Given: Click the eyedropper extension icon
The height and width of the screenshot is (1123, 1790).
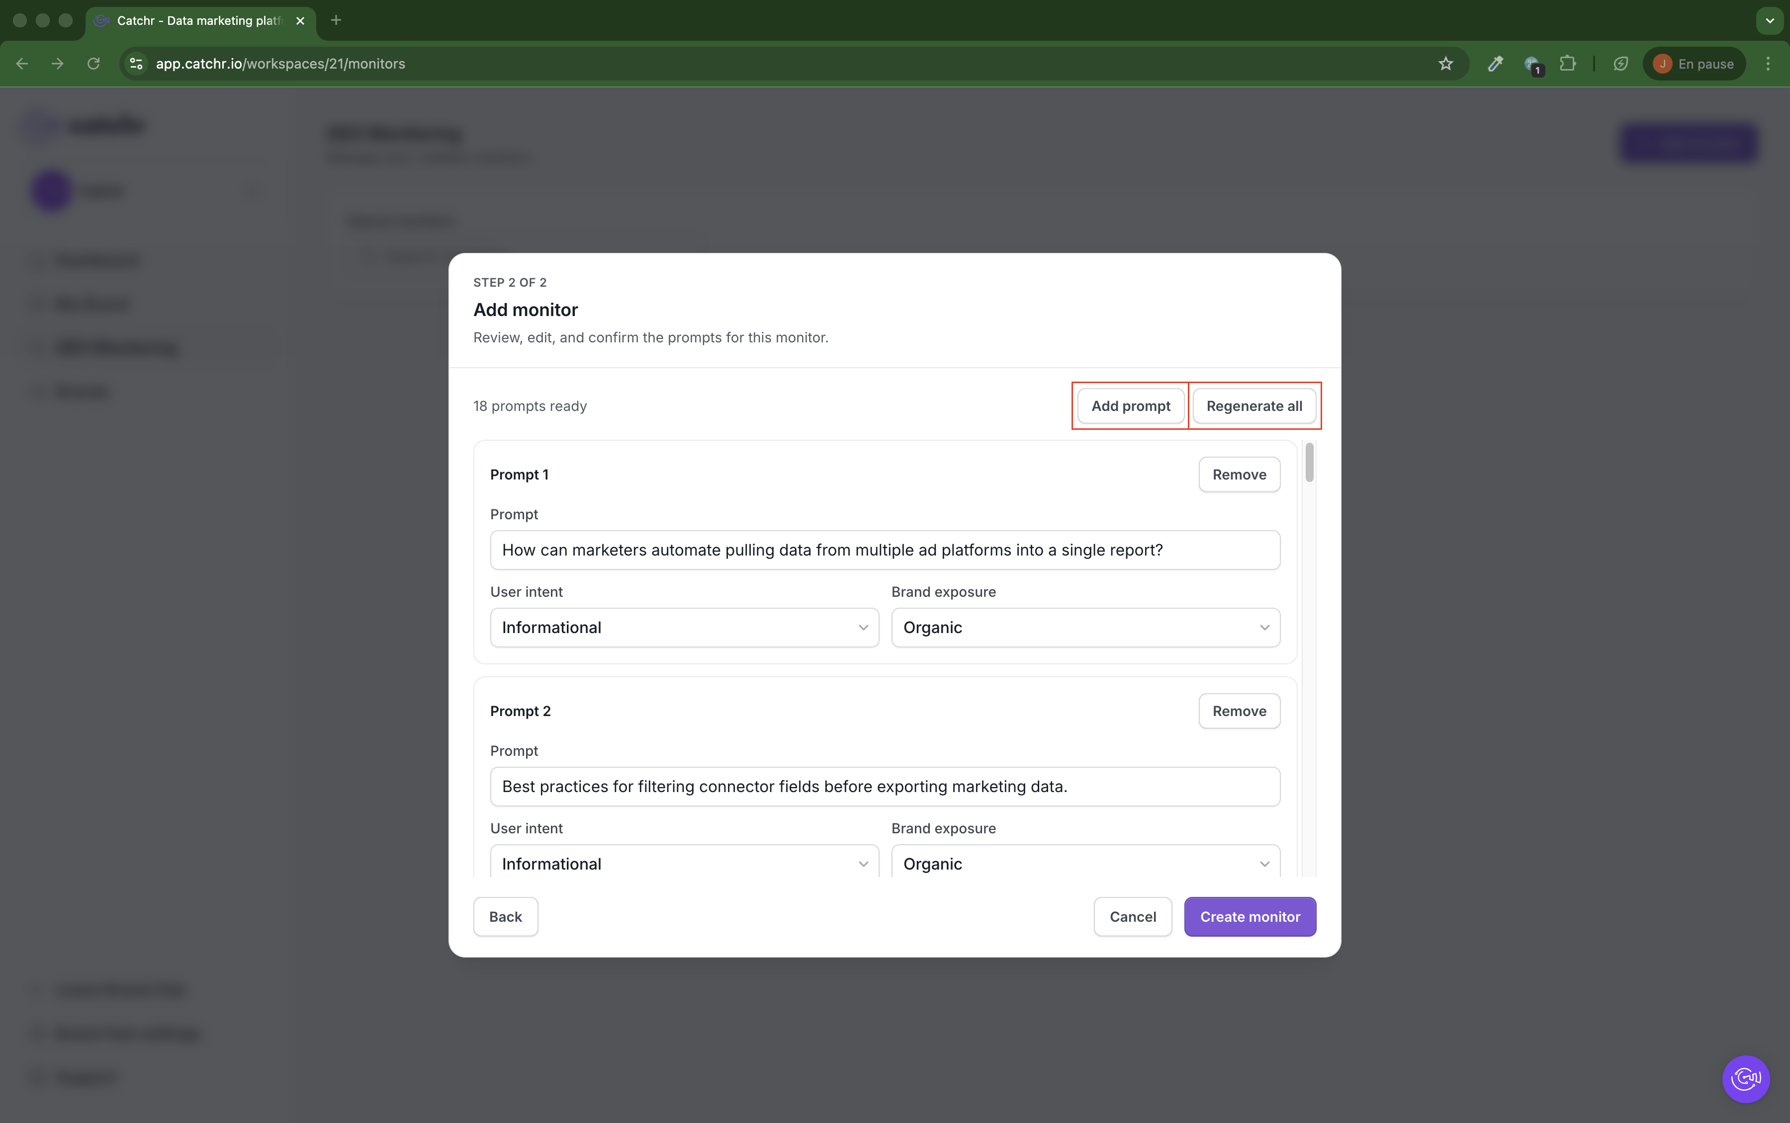Looking at the screenshot, I should [x=1495, y=64].
